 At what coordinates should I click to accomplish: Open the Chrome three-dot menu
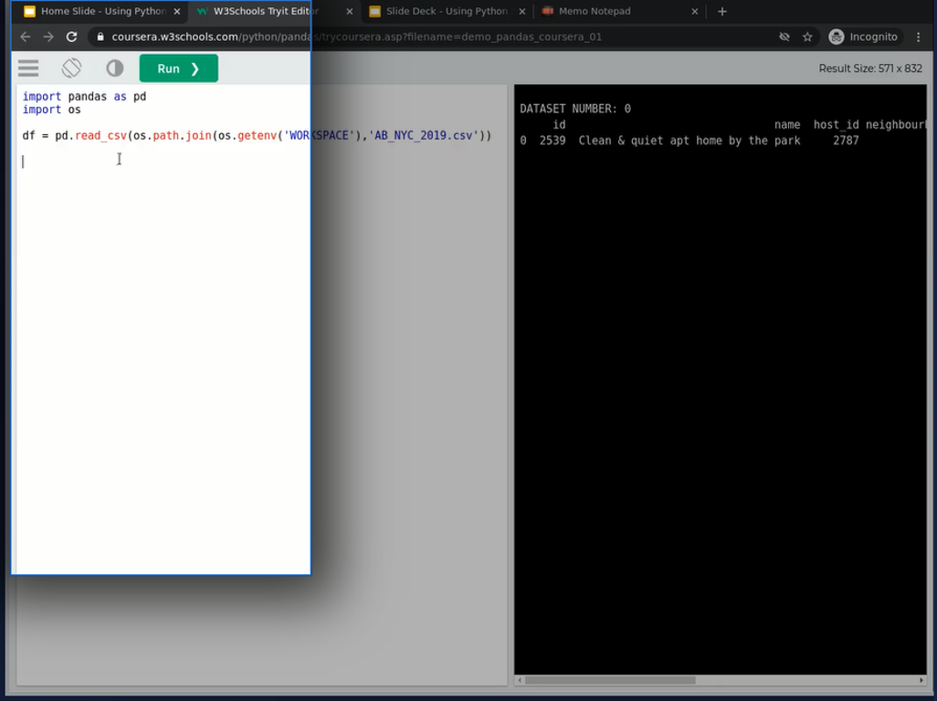coord(919,37)
